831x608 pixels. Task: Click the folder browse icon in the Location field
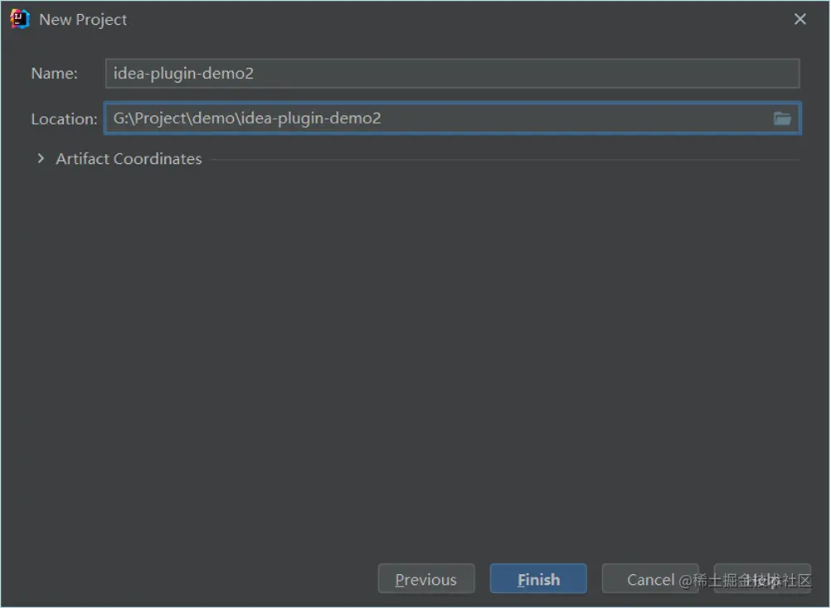coord(782,118)
